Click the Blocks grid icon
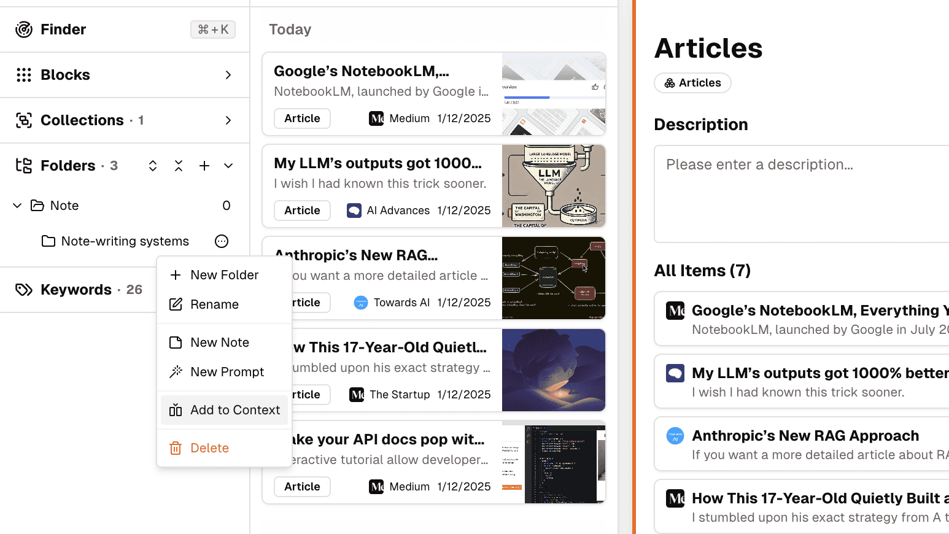949x534 pixels. [24, 75]
